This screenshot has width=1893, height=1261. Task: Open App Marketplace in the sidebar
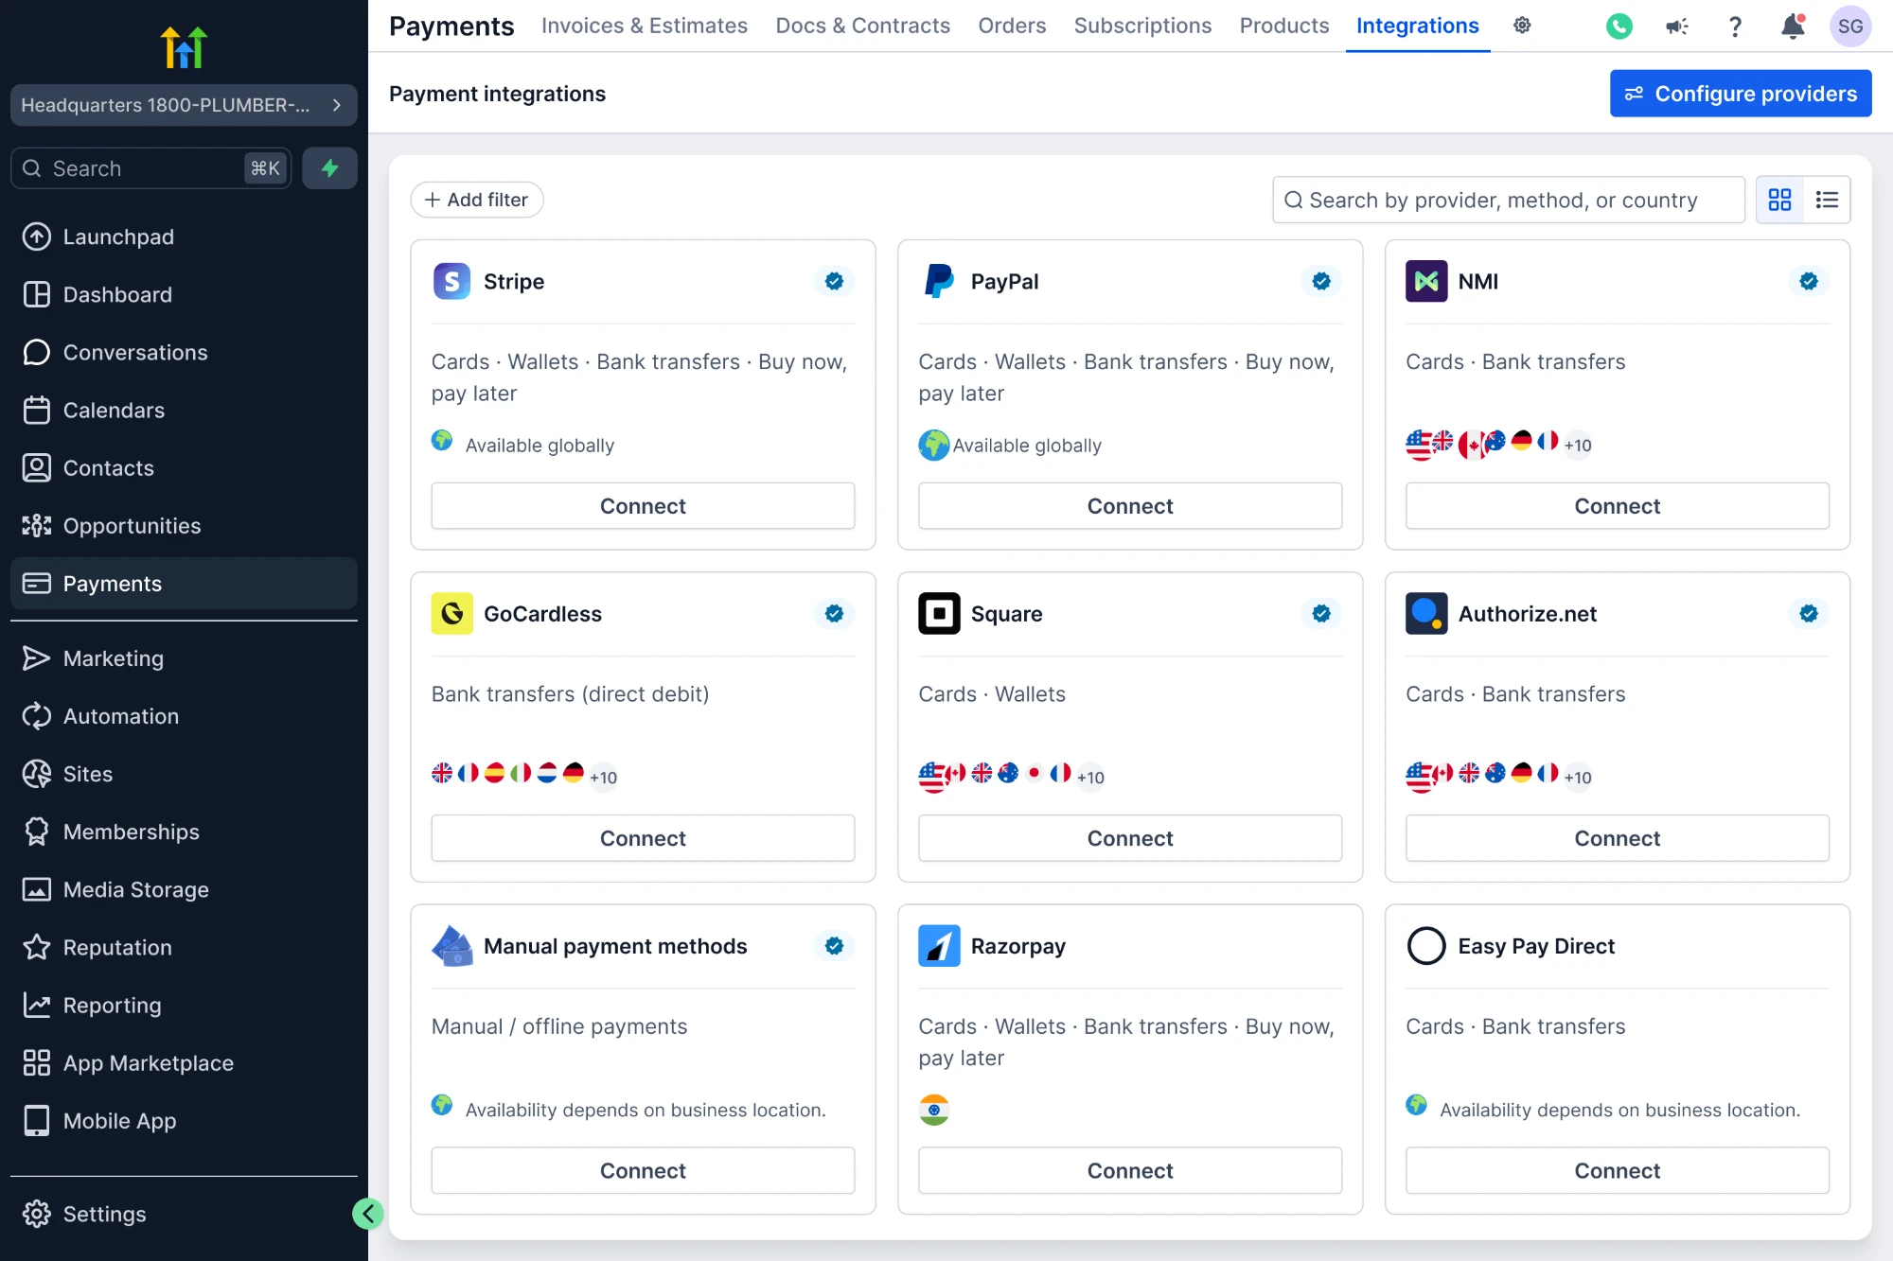point(184,1062)
